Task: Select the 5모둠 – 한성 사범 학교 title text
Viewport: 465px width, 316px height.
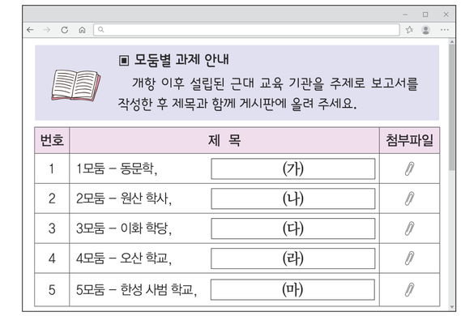Action: click(x=136, y=289)
